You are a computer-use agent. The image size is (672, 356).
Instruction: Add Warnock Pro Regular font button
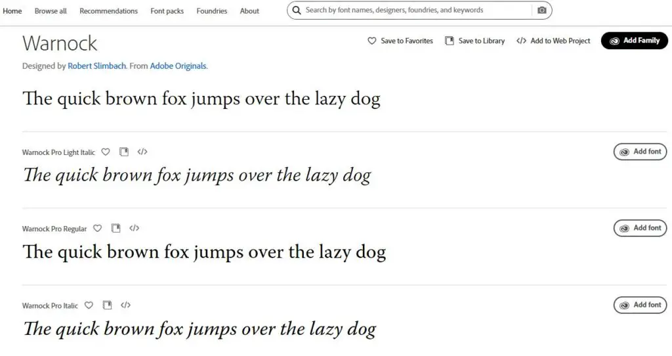[640, 228]
